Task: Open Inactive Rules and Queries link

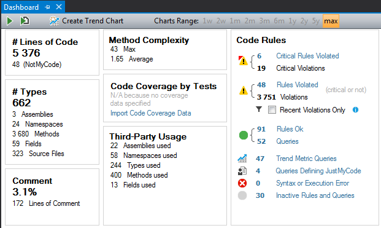Action: pos(315,195)
